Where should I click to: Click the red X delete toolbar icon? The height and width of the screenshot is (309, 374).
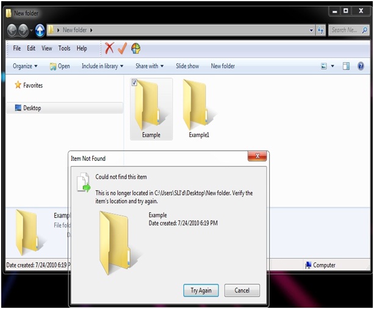click(x=109, y=48)
